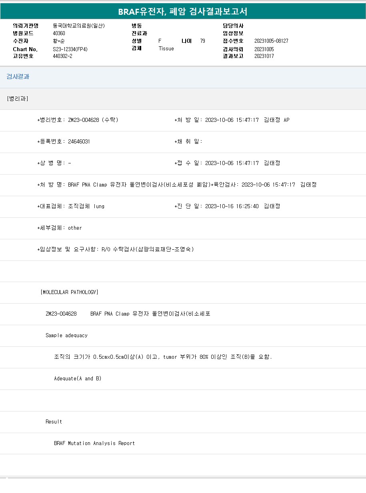Screen dimensions: 366x493
Task: Click the '*채 취 일' collection date label
Action: tap(188, 141)
